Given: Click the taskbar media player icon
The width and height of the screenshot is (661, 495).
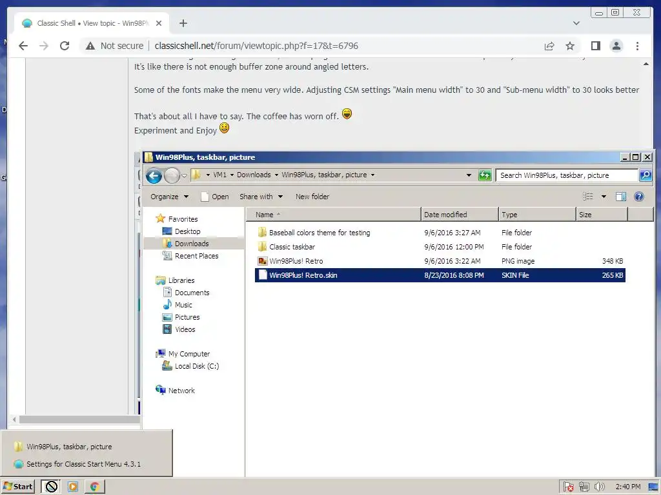Looking at the screenshot, I should tap(73, 487).
